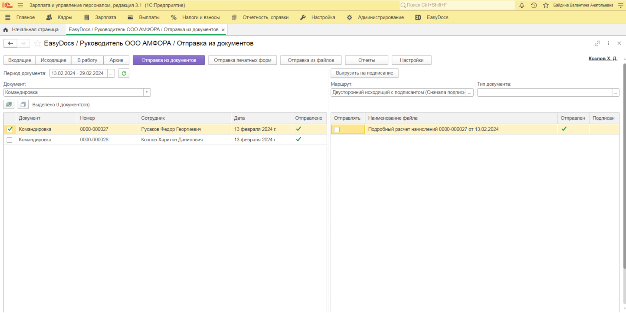Click the Налоги и взносы percent icon

pyautogui.click(x=174, y=17)
